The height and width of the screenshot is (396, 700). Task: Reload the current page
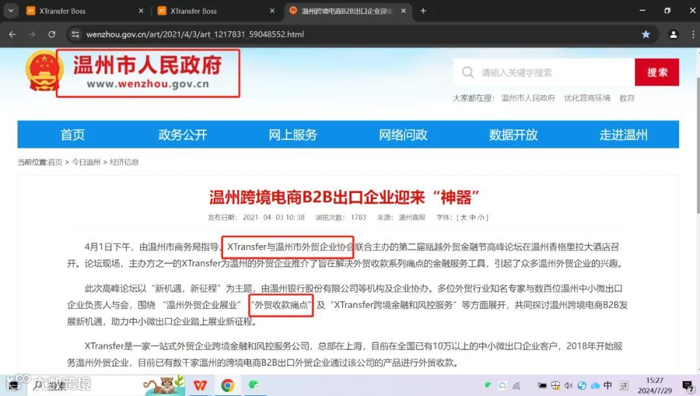(x=52, y=34)
